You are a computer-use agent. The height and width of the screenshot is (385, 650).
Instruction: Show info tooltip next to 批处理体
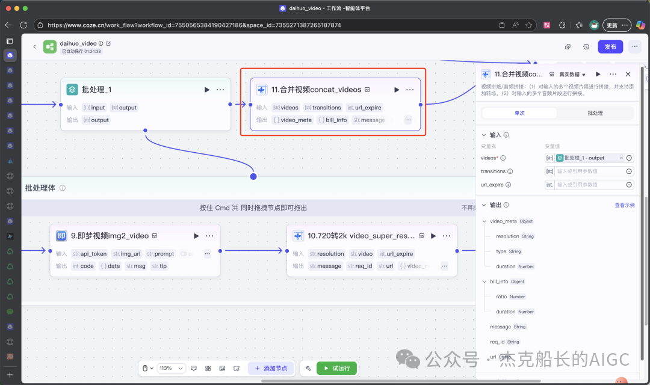click(x=63, y=188)
